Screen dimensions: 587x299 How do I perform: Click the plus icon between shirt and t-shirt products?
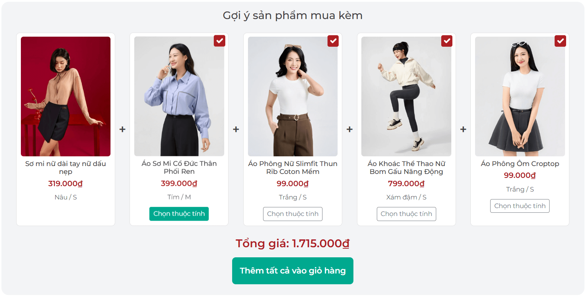[x=236, y=129]
